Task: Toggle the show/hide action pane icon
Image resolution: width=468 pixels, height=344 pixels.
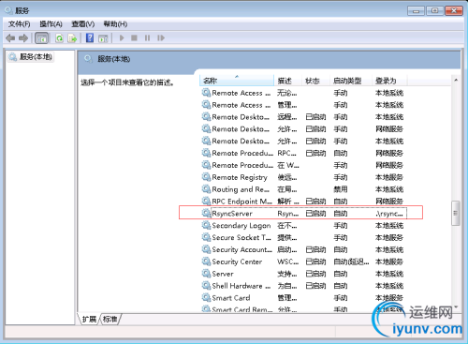Action: click(103, 38)
